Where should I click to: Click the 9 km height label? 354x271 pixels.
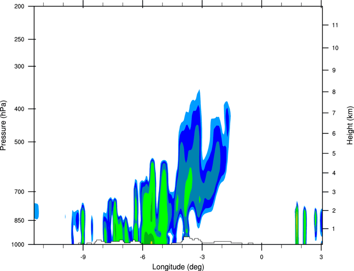334,70
